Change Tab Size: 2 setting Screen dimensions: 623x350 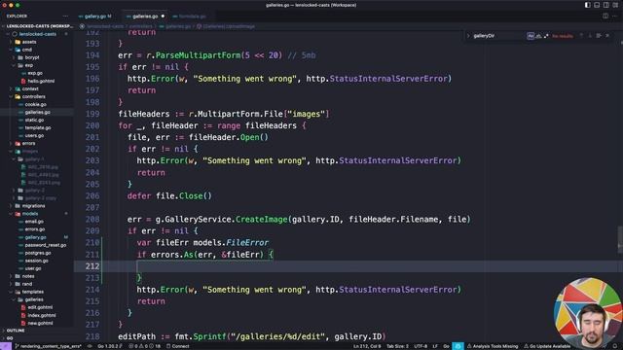397,346
